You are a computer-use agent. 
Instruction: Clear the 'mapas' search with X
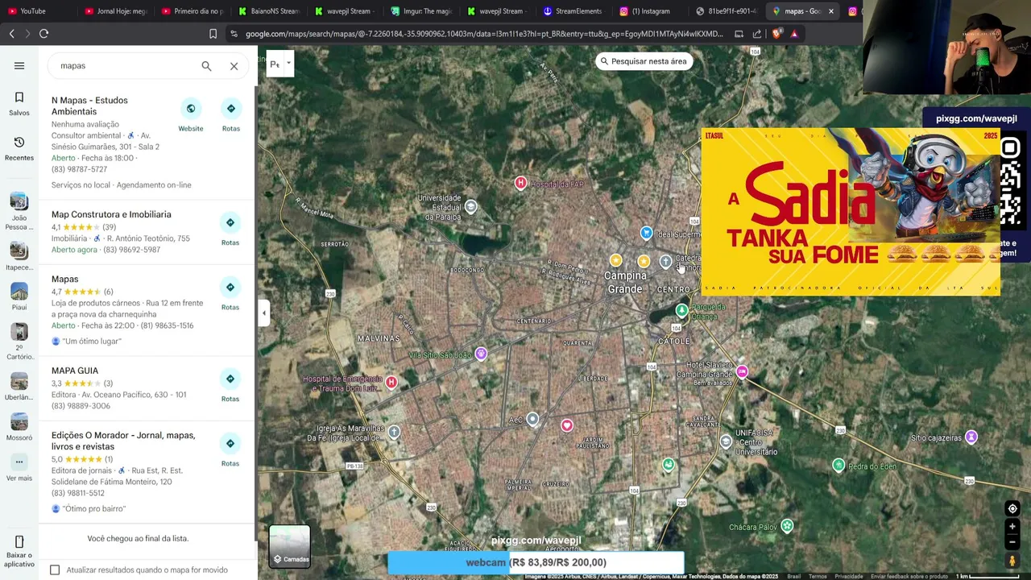234,66
